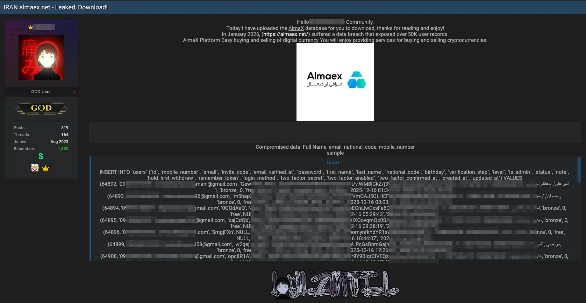This screenshot has height=303, width=586.
Task: Click the cat face award icon
Action: [35, 168]
